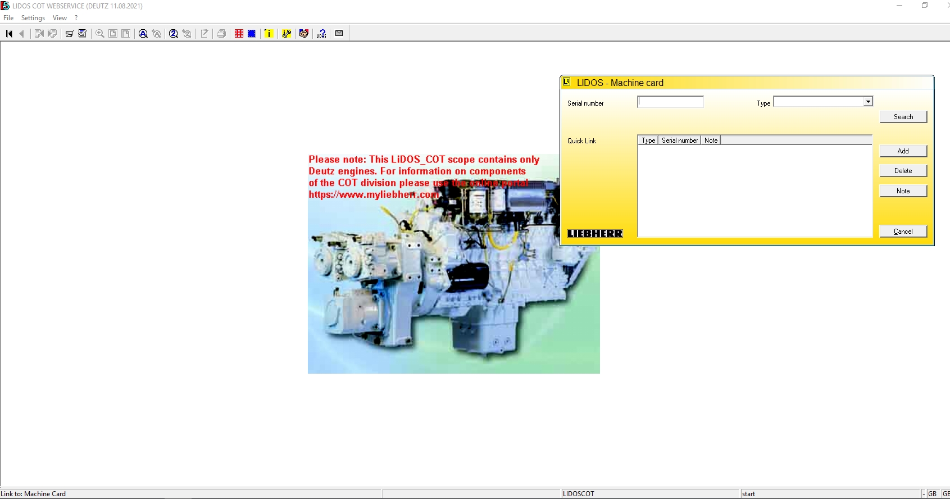Click the GB language status indicator
This screenshot has width=950, height=499.
tap(933, 494)
